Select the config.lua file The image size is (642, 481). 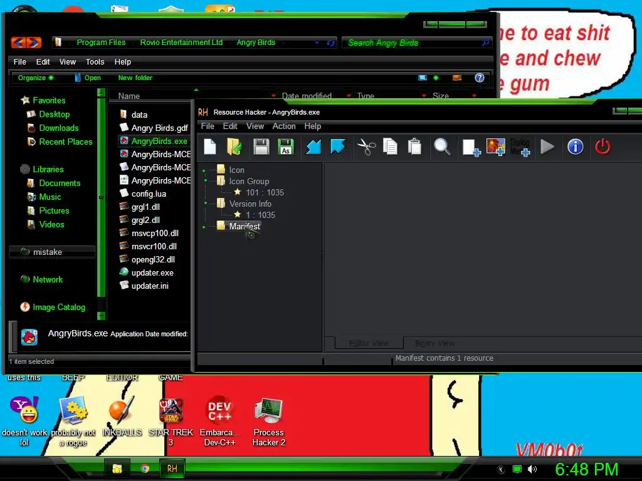(x=149, y=194)
